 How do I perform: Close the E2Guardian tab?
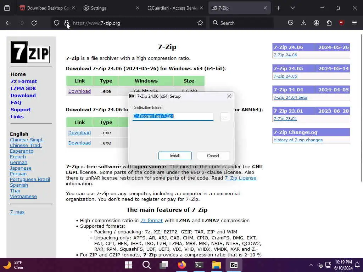(201, 8)
